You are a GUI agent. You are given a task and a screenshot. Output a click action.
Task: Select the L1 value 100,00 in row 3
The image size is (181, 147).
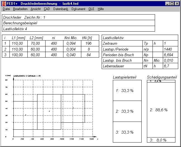click(x=17, y=55)
